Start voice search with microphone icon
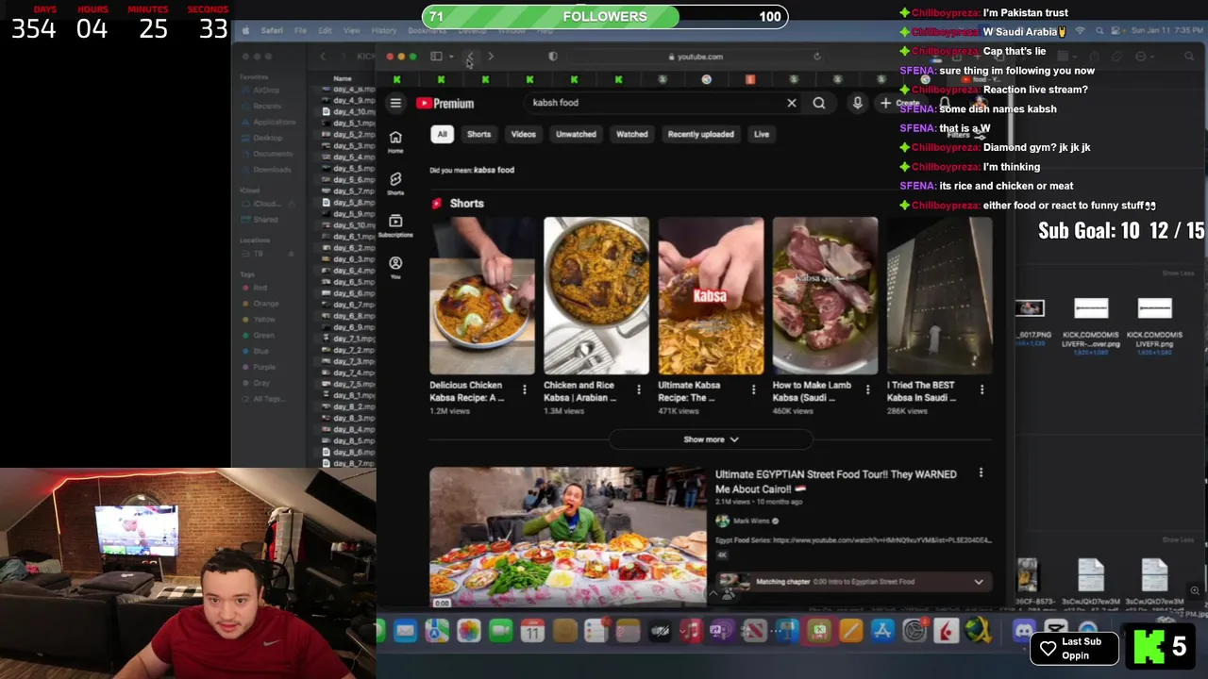The height and width of the screenshot is (679, 1208). coord(857,103)
